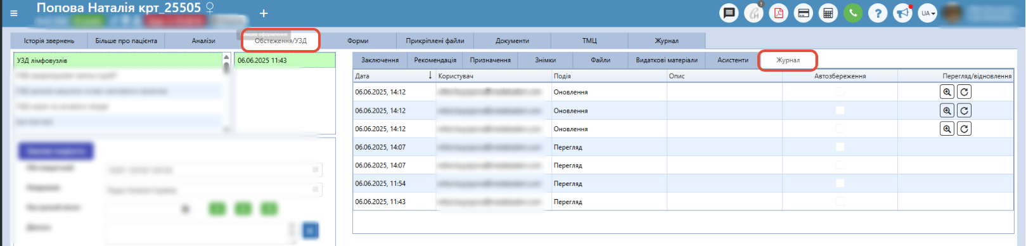Select Обстеження/УЗД tab
The height and width of the screenshot is (246, 1026).
tap(281, 41)
